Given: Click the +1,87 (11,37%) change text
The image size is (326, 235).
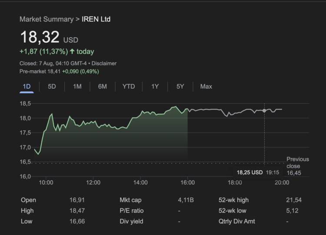Looking at the screenshot, I should (x=43, y=51).
